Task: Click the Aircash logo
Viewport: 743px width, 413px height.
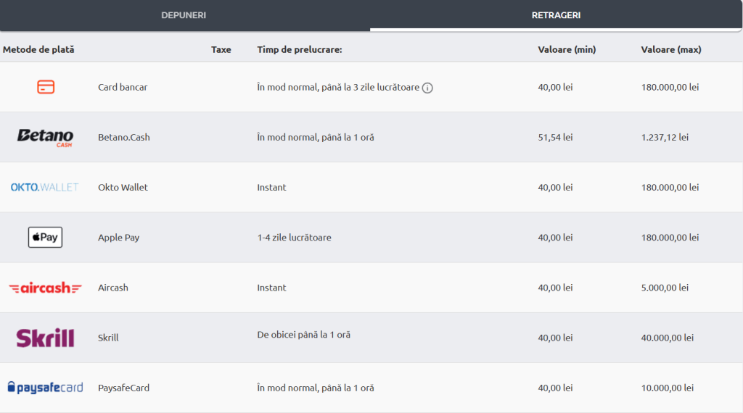Action: [45, 288]
